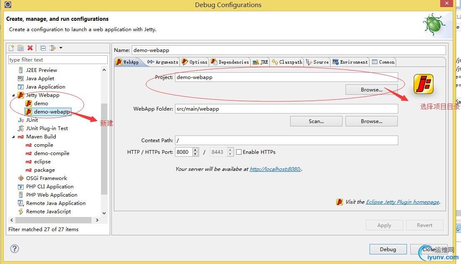Click the Context Path input field
This screenshot has width=461, height=264.
[286, 140]
